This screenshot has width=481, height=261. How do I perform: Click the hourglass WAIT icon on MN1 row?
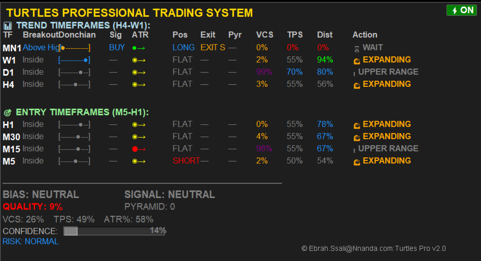(357, 48)
